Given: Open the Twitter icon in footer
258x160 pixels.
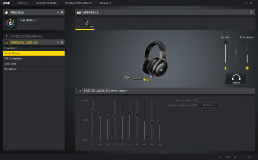Looking at the screenshot, I should coord(235,157).
